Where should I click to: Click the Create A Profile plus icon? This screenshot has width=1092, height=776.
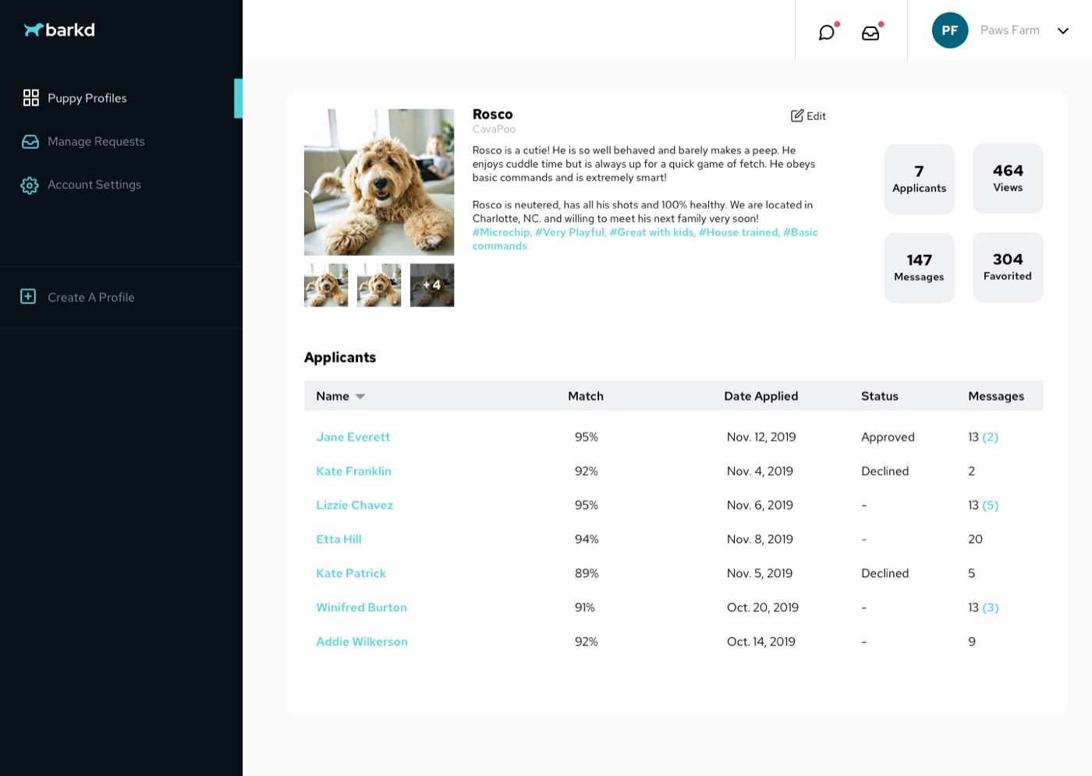(x=28, y=296)
